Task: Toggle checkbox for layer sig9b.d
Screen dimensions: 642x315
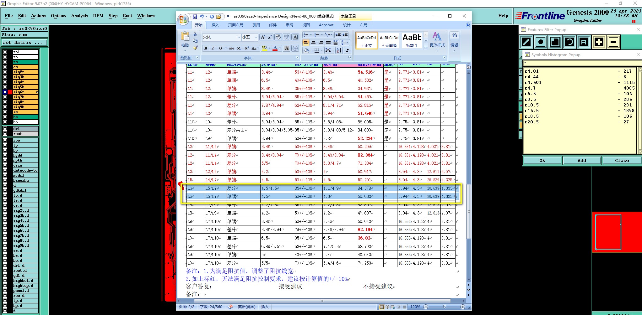Action: pos(5,245)
